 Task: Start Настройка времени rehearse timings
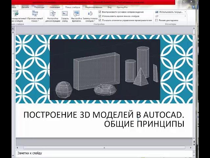tap(76, 16)
